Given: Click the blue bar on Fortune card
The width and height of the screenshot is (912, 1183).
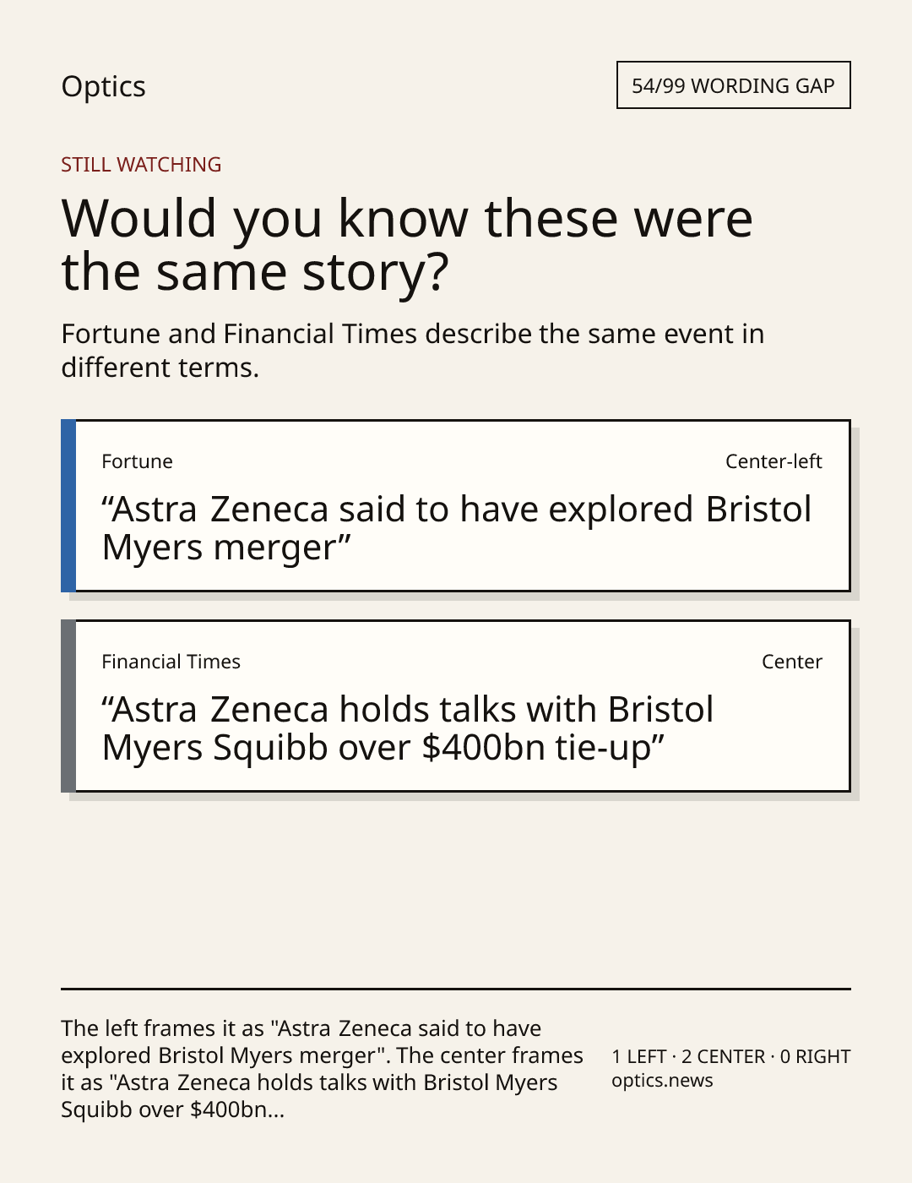Looking at the screenshot, I should point(68,505).
